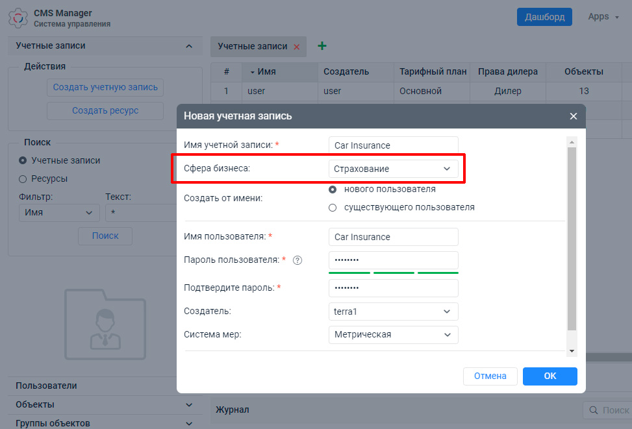Click the Журнал search magnifier icon

593,410
